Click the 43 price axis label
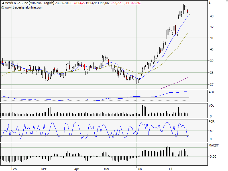The image size is (228, 171). [212, 16]
